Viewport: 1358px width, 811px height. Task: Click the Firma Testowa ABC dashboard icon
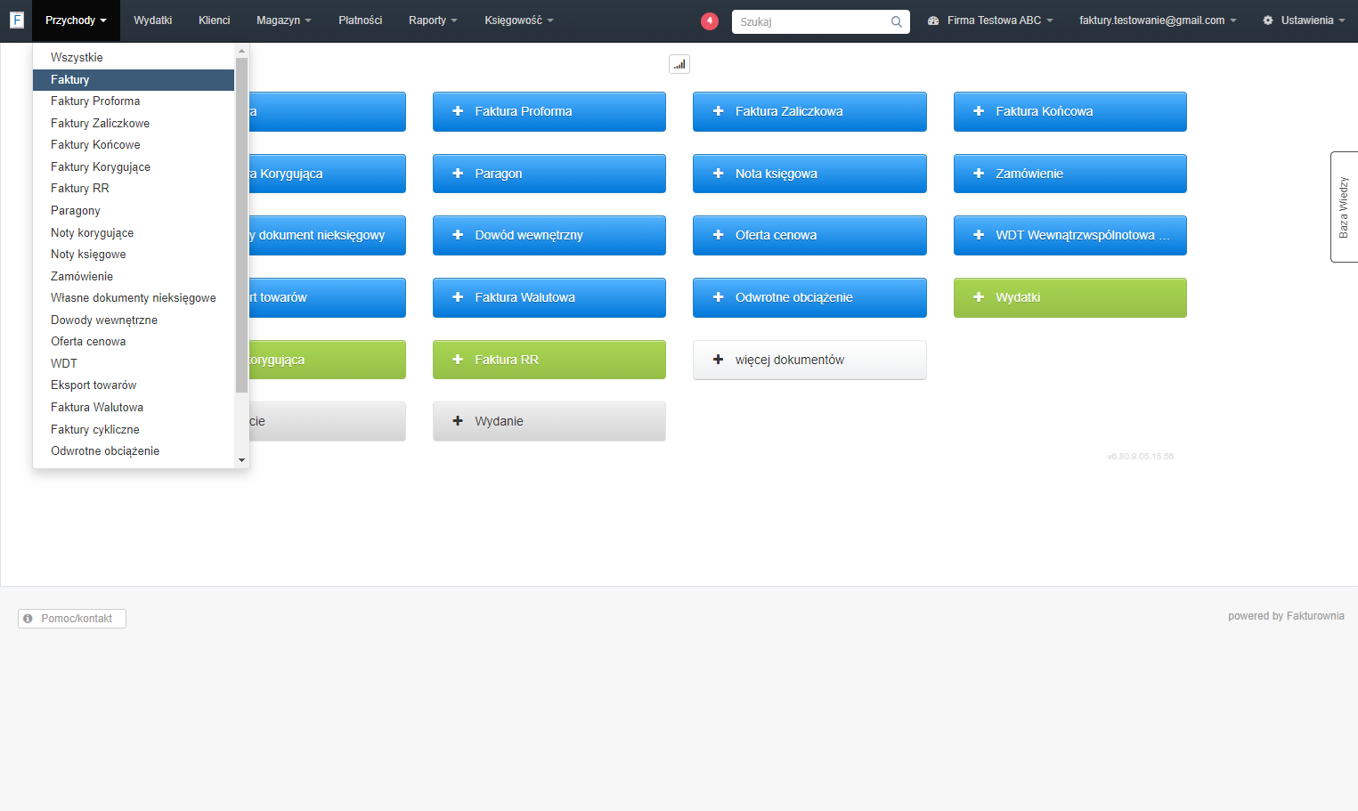pyautogui.click(x=933, y=20)
